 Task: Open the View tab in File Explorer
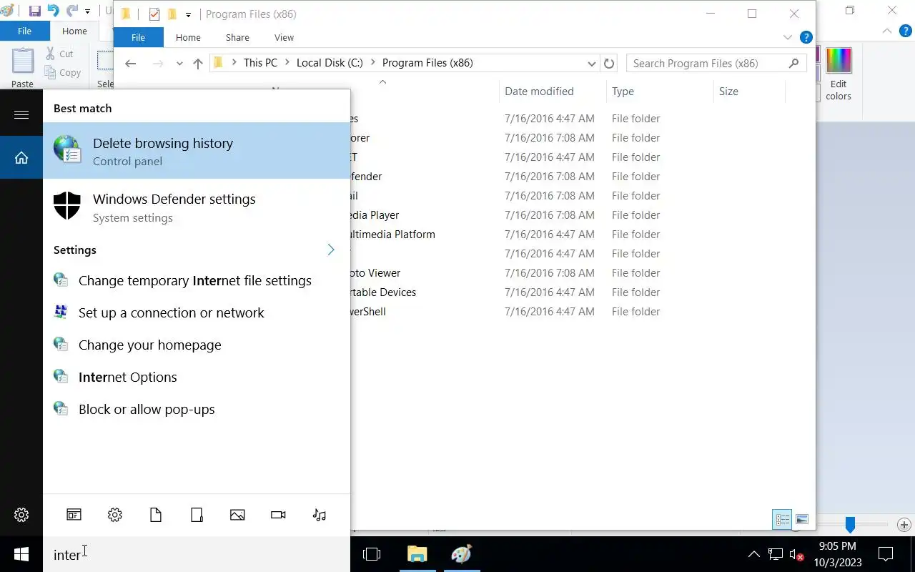point(284,37)
